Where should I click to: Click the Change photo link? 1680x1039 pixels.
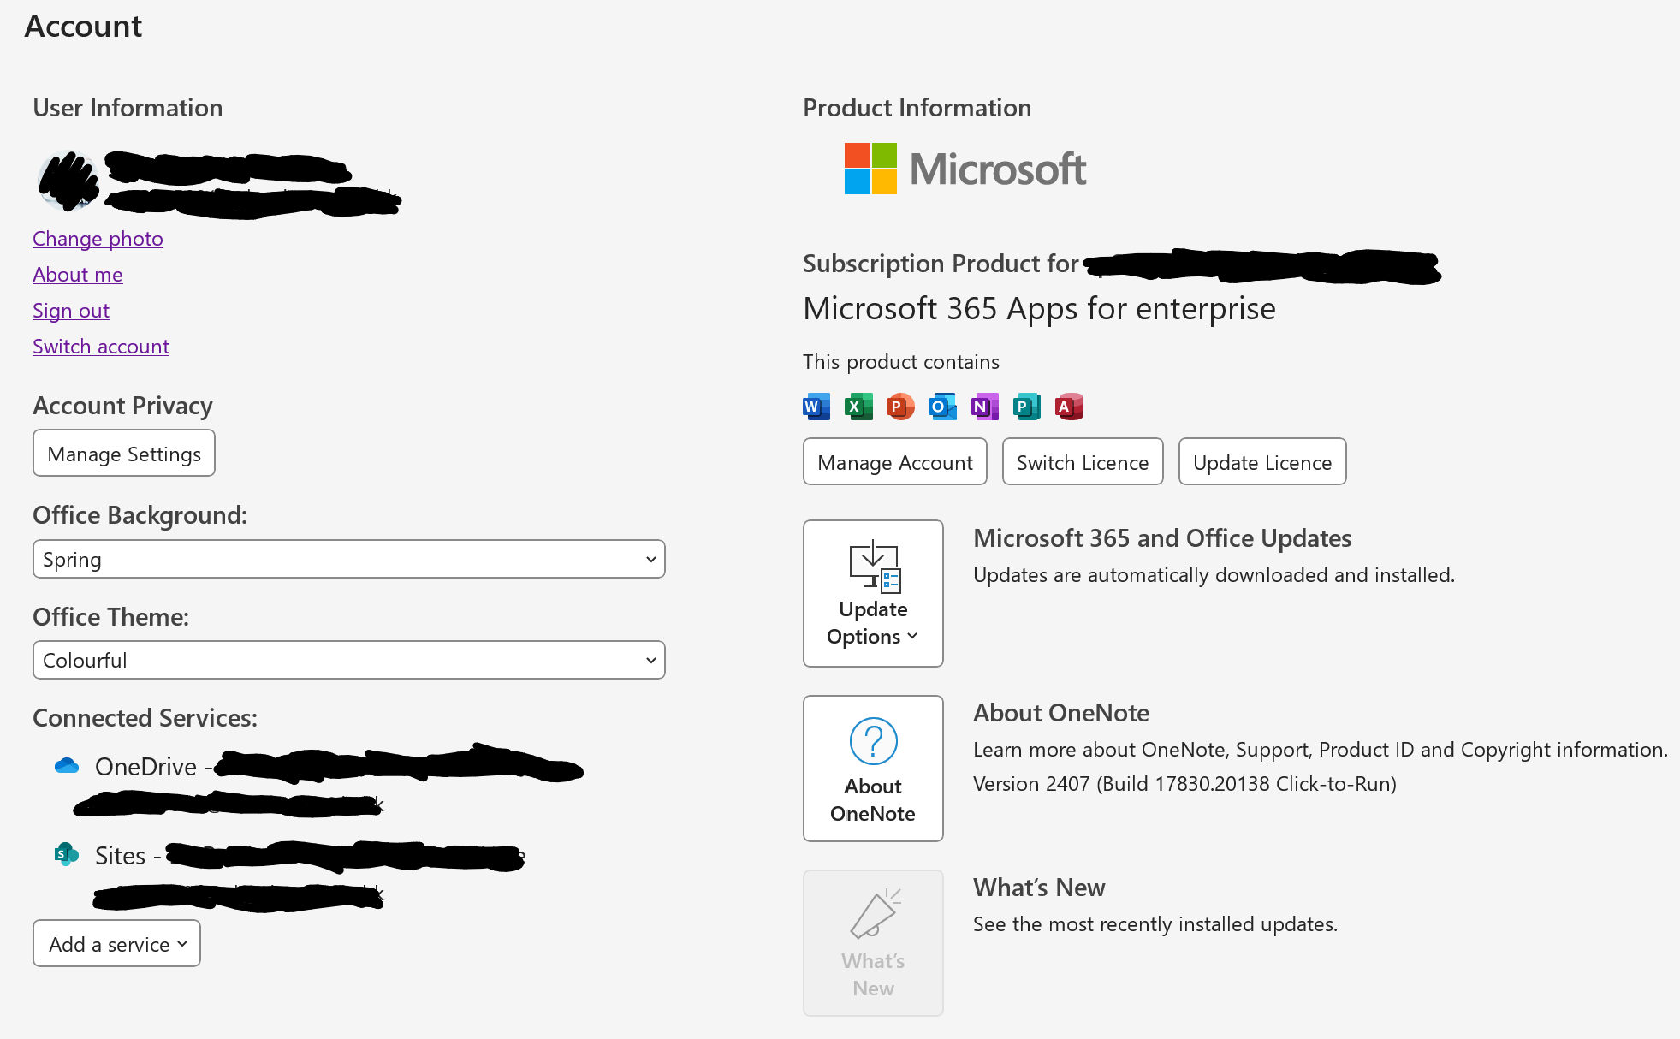point(97,238)
